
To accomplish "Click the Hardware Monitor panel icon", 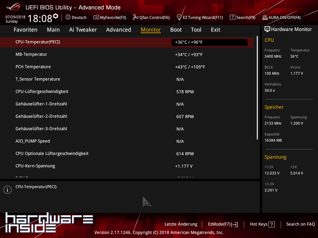I will 268,29.
